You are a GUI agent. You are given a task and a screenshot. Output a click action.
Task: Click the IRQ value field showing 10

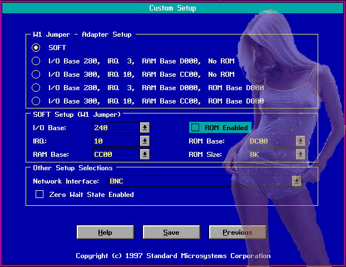[x=114, y=141]
